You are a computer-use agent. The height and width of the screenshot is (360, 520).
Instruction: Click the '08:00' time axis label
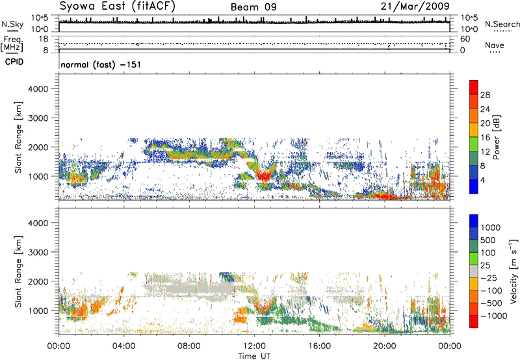click(x=189, y=346)
